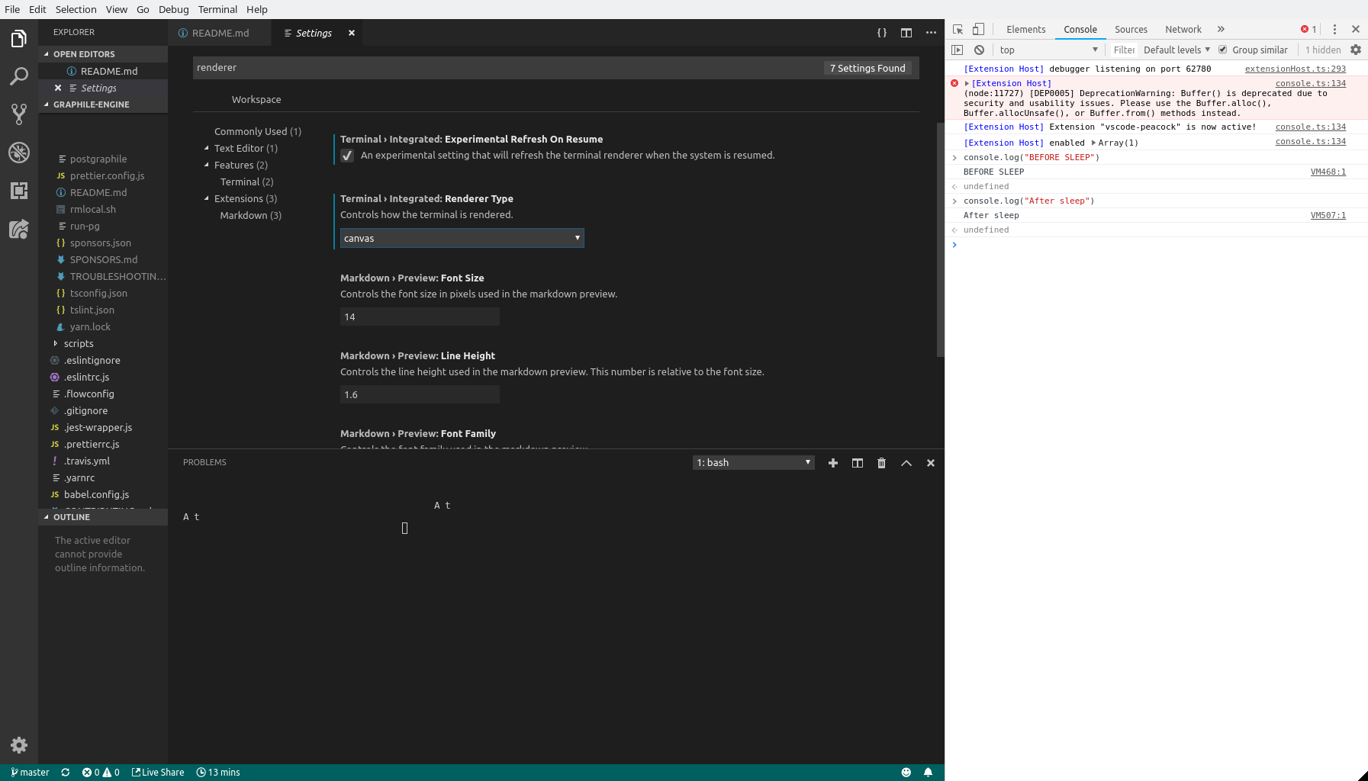Close the Settings editor tab
The height and width of the screenshot is (781, 1368).
coord(352,33)
